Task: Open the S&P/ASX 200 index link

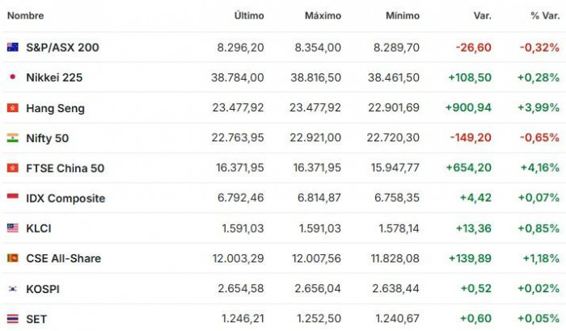Action: [62, 48]
